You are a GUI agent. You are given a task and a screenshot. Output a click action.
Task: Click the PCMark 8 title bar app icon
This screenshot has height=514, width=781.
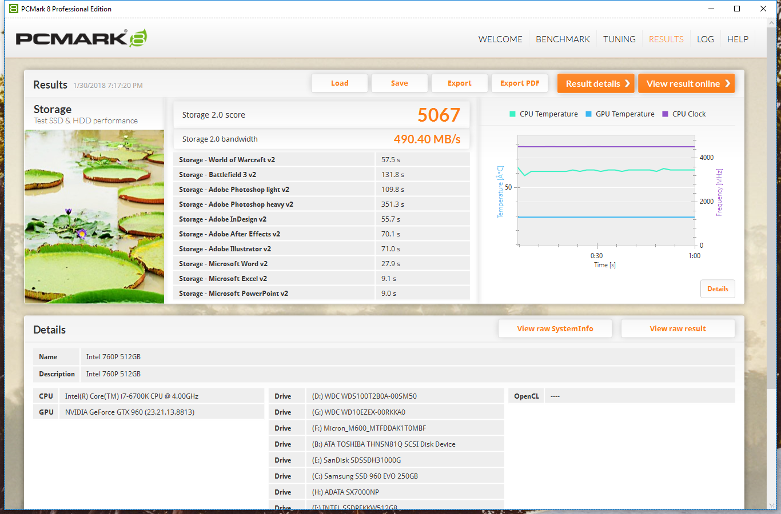[14, 9]
